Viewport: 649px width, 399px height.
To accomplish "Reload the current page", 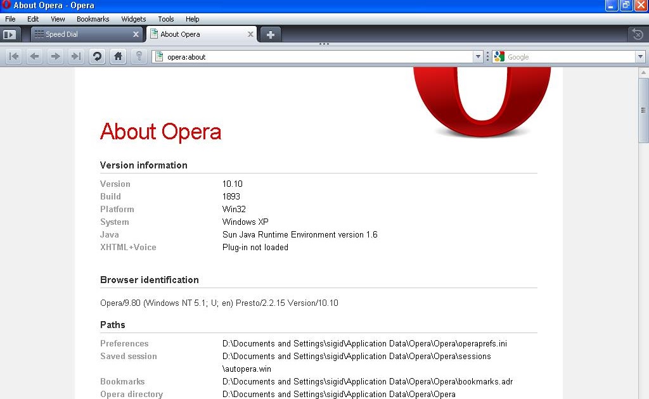I will point(97,56).
